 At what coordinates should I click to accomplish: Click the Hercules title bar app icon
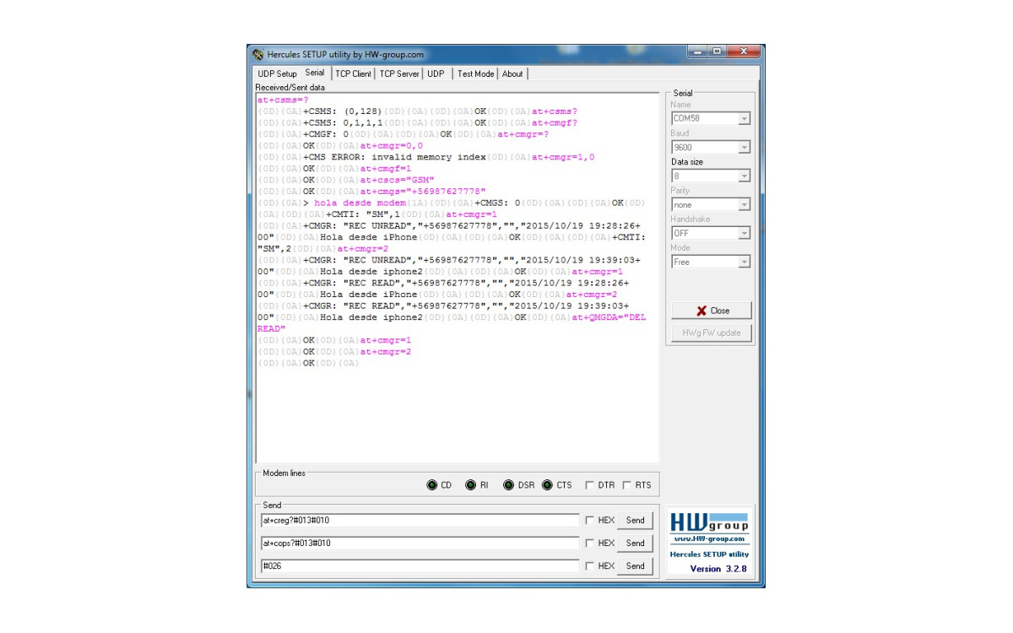pyautogui.click(x=257, y=54)
